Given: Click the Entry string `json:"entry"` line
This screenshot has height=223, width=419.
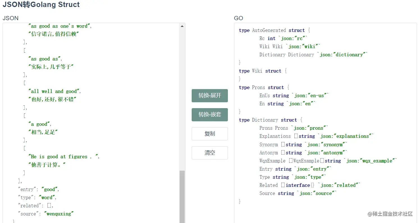Looking at the screenshot, I should coord(295,169).
